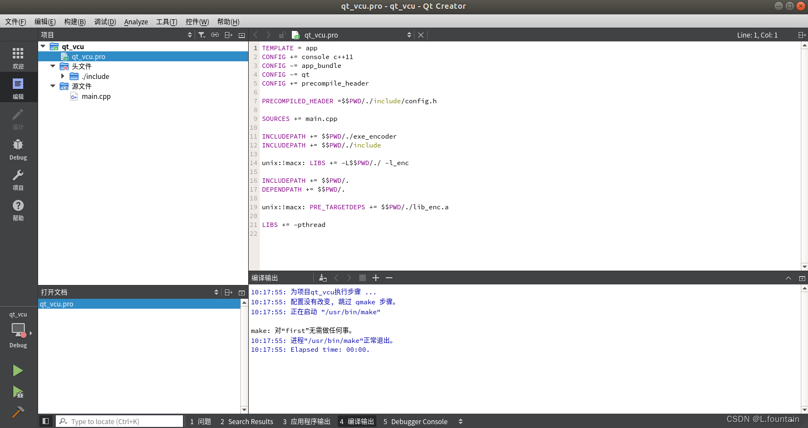Close the compile output pane
808x428 pixels.
click(x=802, y=278)
